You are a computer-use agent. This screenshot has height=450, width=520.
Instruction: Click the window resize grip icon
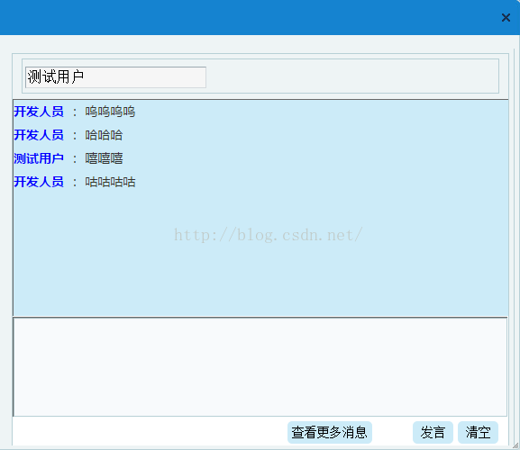tap(515, 445)
